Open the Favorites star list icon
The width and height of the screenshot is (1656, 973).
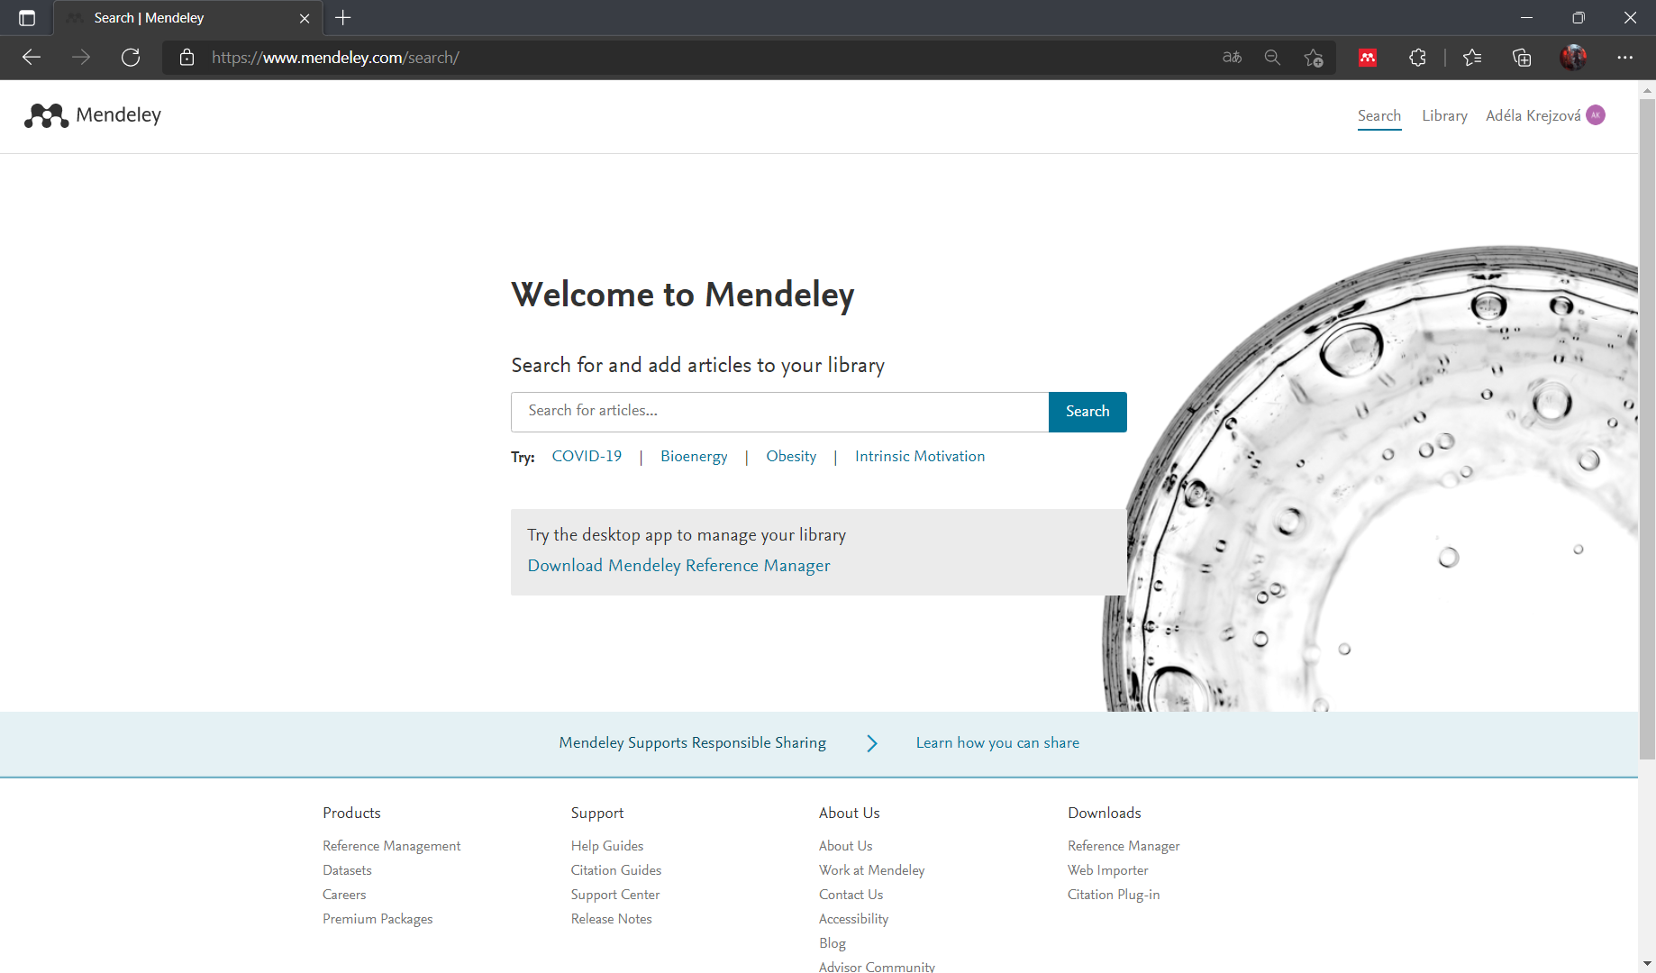1472,58
